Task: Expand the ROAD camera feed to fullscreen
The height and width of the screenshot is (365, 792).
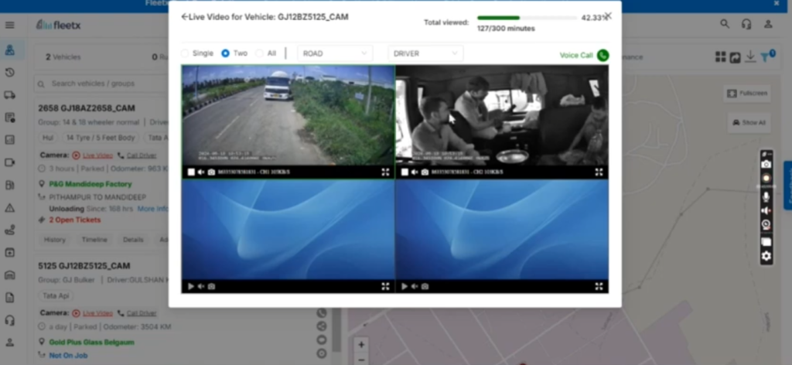Action: point(385,172)
